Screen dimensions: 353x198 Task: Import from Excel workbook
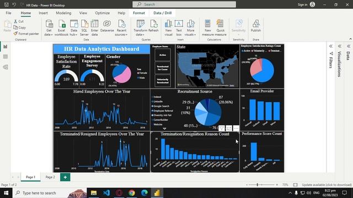61,28
